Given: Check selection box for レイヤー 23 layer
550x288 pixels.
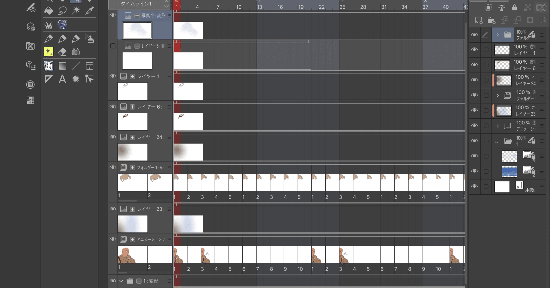Looking at the screenshot, I should tap(486, 111).
